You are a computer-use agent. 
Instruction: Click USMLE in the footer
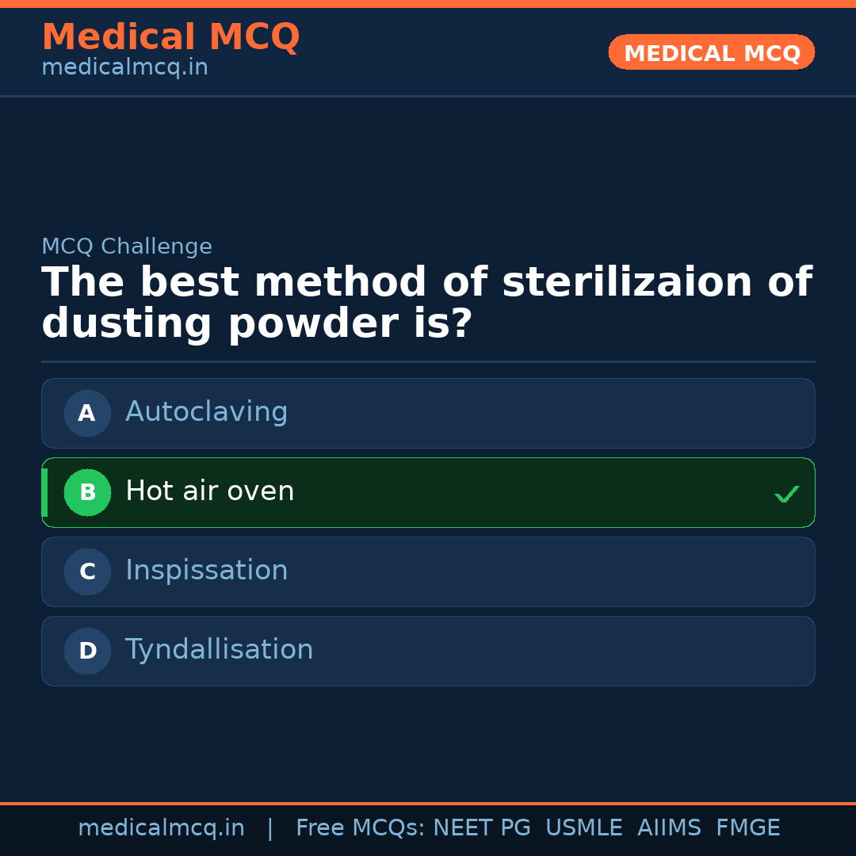[x=583, y=828]
